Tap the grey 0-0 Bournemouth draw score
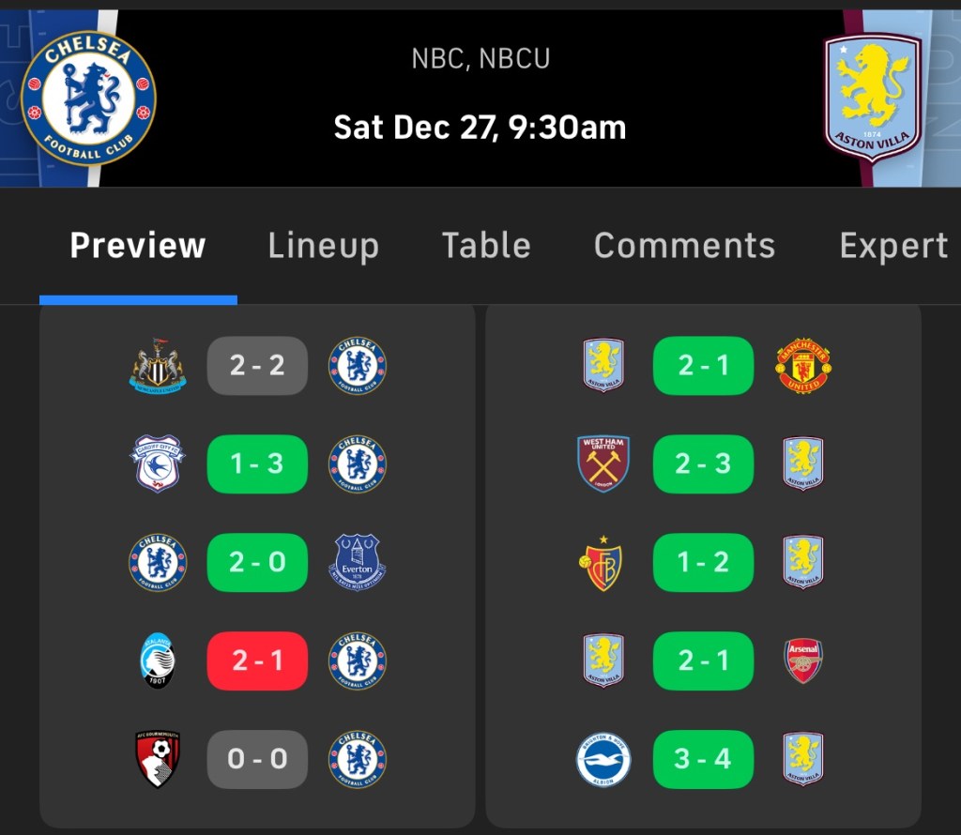The image size is (961, 835). 257,759
